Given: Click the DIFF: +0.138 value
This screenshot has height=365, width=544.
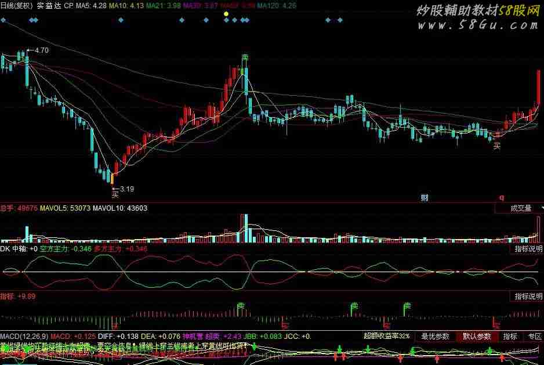Looking at the screenshot, I should point(118,337).
